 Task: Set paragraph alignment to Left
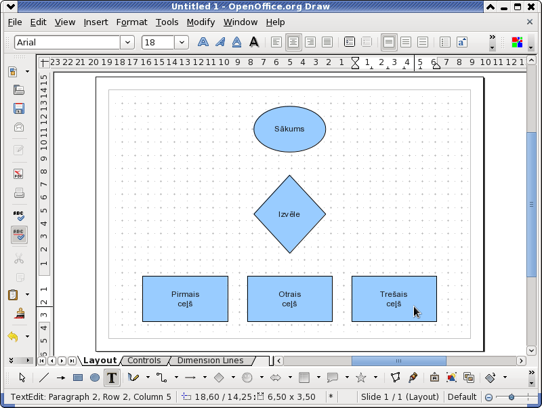276,43
